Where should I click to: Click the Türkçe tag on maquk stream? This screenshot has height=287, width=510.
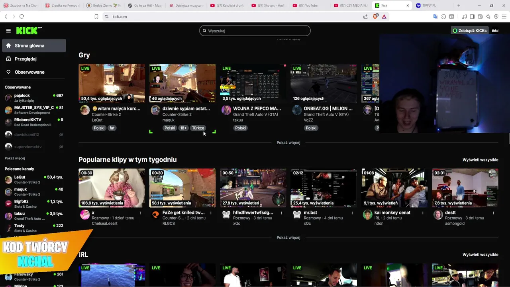point(198,128)
